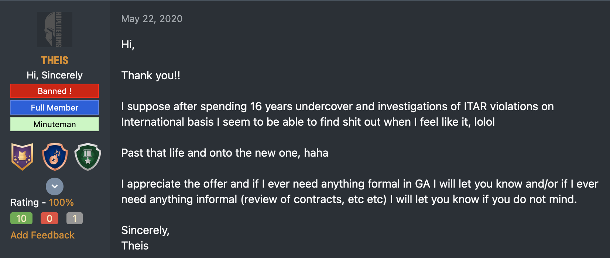Click the red Banned ! badge
Image resolution: width=610 pixels, height=258 pixels.
tap(55, 91)
